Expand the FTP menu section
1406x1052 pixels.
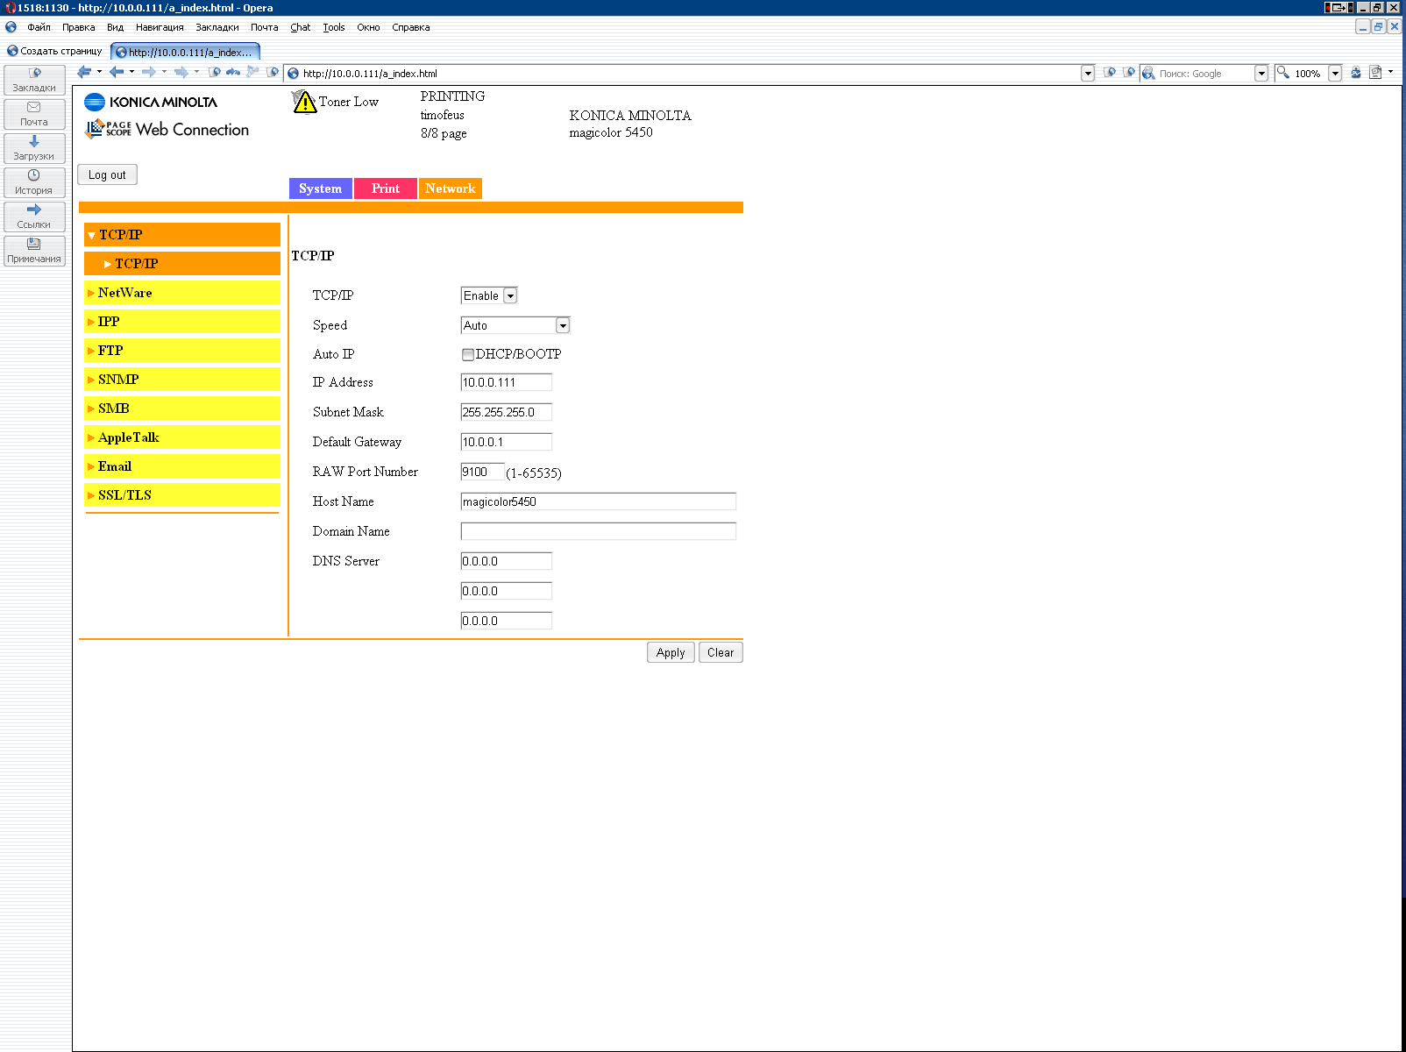point(182,351)
